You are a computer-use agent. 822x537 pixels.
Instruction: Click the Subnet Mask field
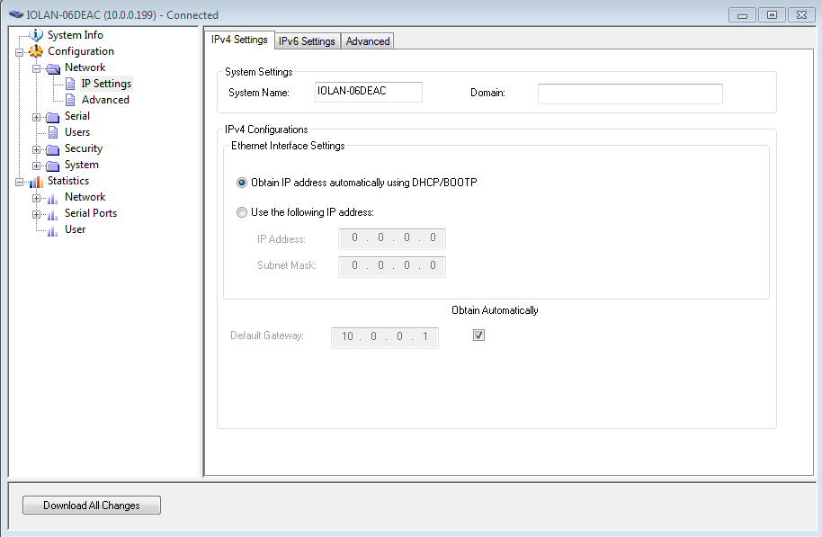point(392,266)
